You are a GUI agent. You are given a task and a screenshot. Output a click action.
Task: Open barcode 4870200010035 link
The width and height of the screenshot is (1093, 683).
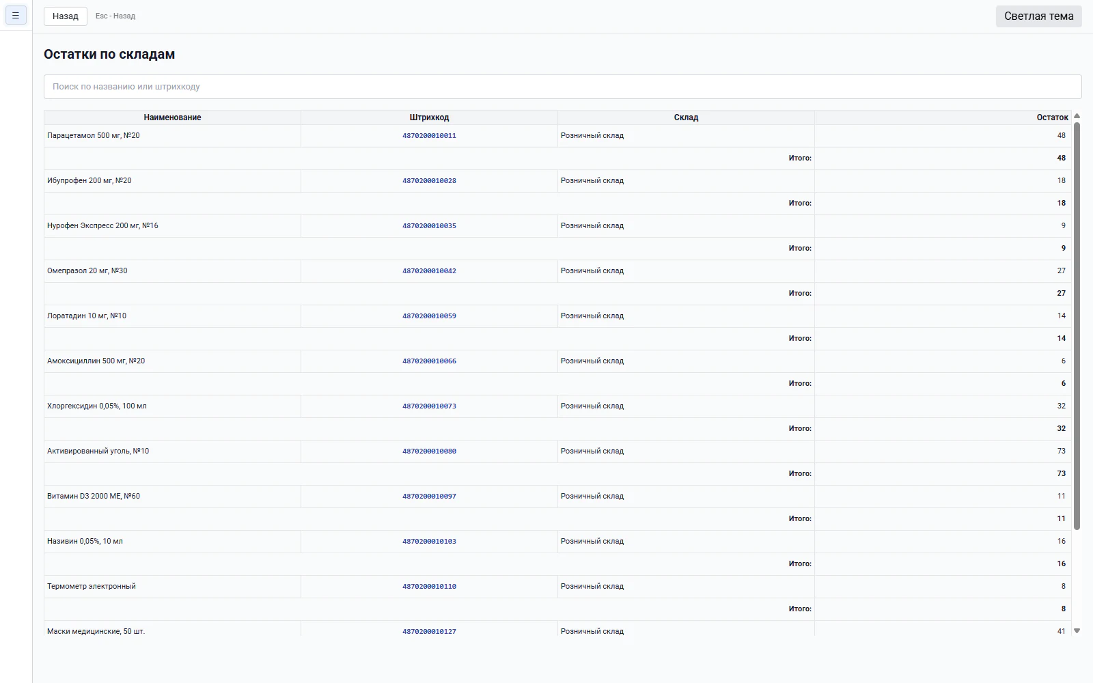click(x=429, y=226)
